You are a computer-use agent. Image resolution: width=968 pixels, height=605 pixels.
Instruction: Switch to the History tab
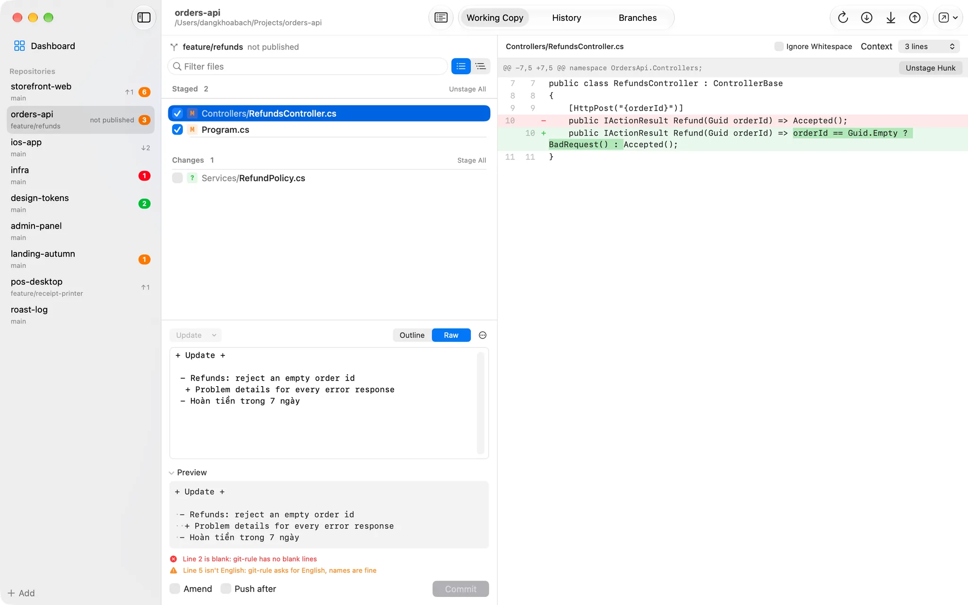click(x=566, y=17)
